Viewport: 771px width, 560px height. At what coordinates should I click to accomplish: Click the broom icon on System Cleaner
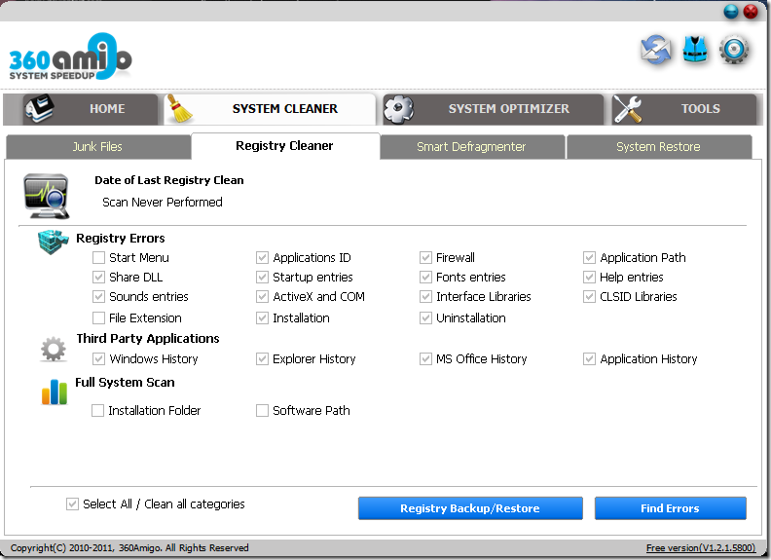coord(179,109)
